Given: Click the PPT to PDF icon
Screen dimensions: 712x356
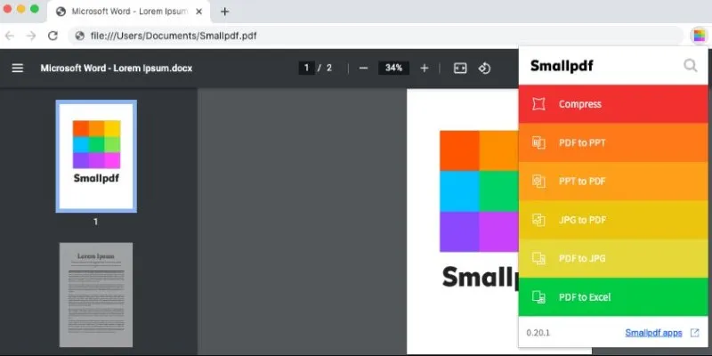Looking at the screenshot, I should pos(538,182).
